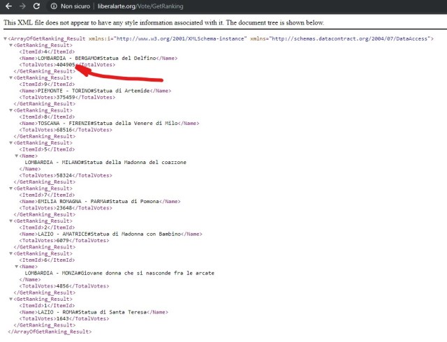
Task: Collapse the GetRanking_Result node with ItemId 9
Action: (x=11, y=77)
